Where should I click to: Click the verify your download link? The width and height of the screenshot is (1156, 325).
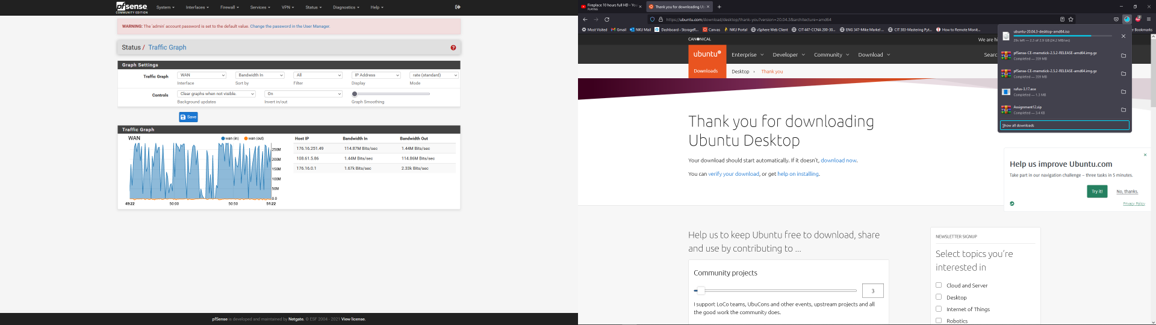point(733,174)
